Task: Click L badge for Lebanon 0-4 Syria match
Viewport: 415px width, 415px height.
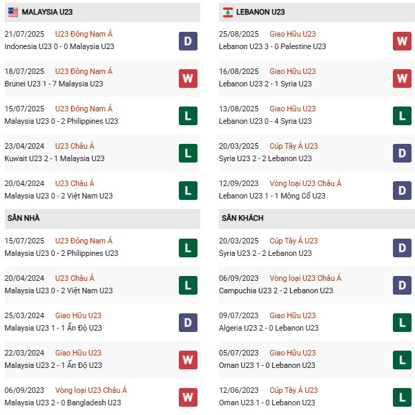Action: pos(403,116)
